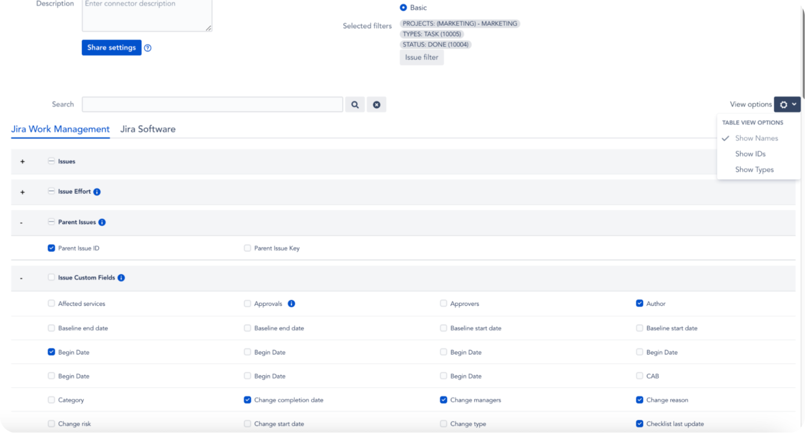
Task: Uncheck the Author checkbox
Action: [x=639, y=303]
